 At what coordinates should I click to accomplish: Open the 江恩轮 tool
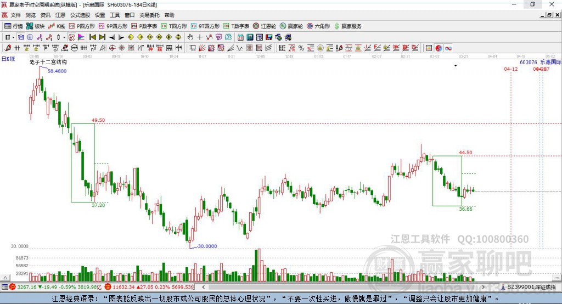(265, 26)
